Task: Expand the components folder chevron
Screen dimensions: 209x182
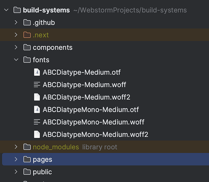Action: coord(16,47)
